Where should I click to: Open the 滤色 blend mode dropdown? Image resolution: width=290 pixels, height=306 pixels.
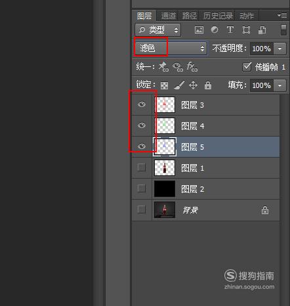point(171,48)
